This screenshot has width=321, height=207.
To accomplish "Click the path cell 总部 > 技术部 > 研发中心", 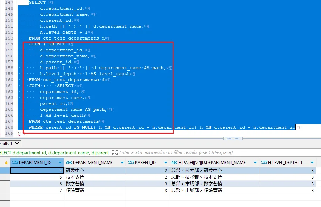I will (x=214, y=170).
